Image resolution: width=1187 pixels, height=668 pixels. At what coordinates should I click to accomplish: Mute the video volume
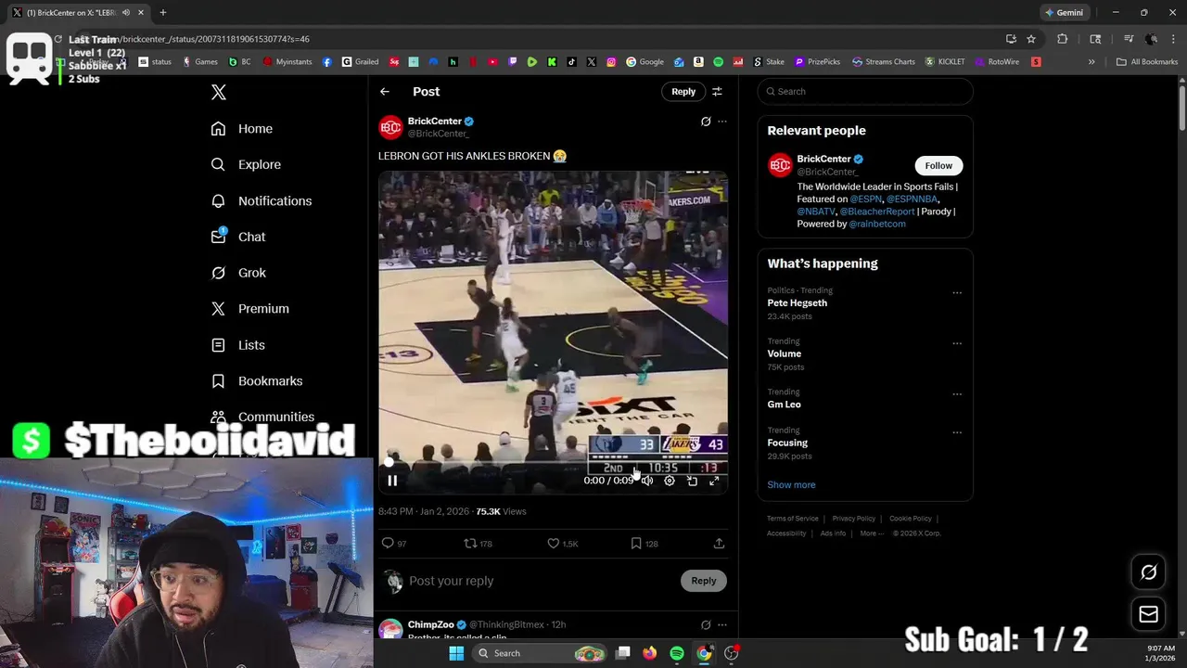(x=647, y=481)
